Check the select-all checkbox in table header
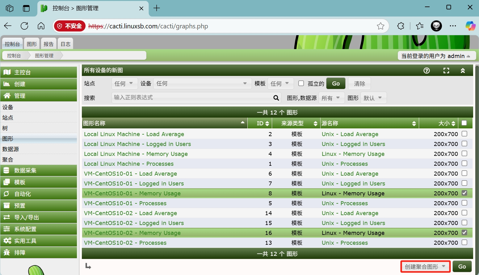Viewport: 479px width, 275px height. pos(464,123)
